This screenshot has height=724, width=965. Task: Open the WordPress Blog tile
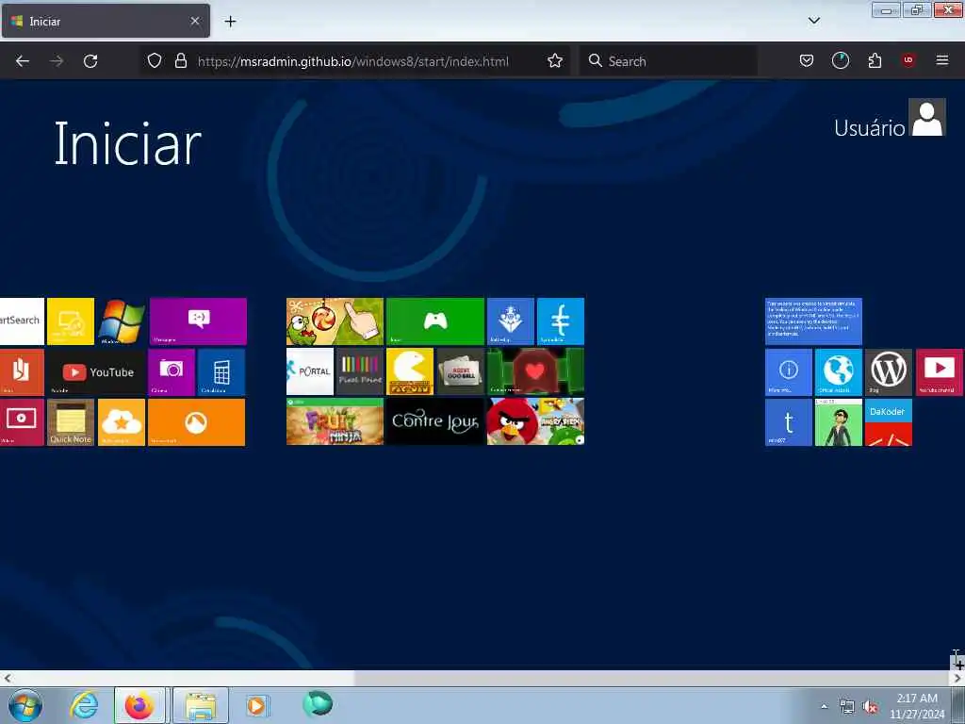tap(888, 371)
